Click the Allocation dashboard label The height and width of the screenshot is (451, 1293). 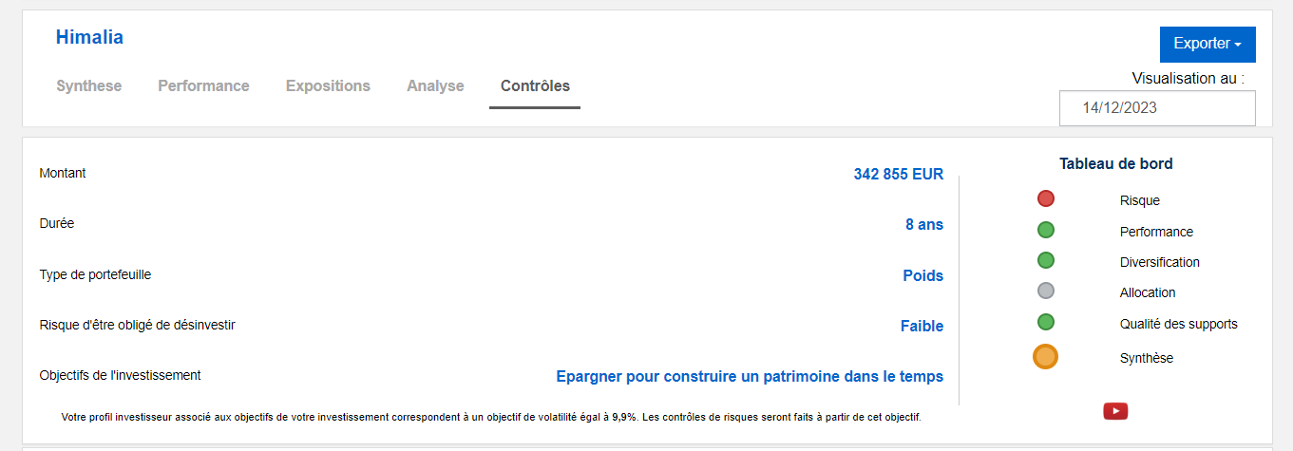point(1148,292)
